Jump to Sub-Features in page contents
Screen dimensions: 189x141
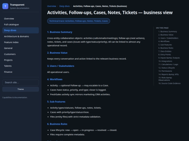click(x=165, y=45)
